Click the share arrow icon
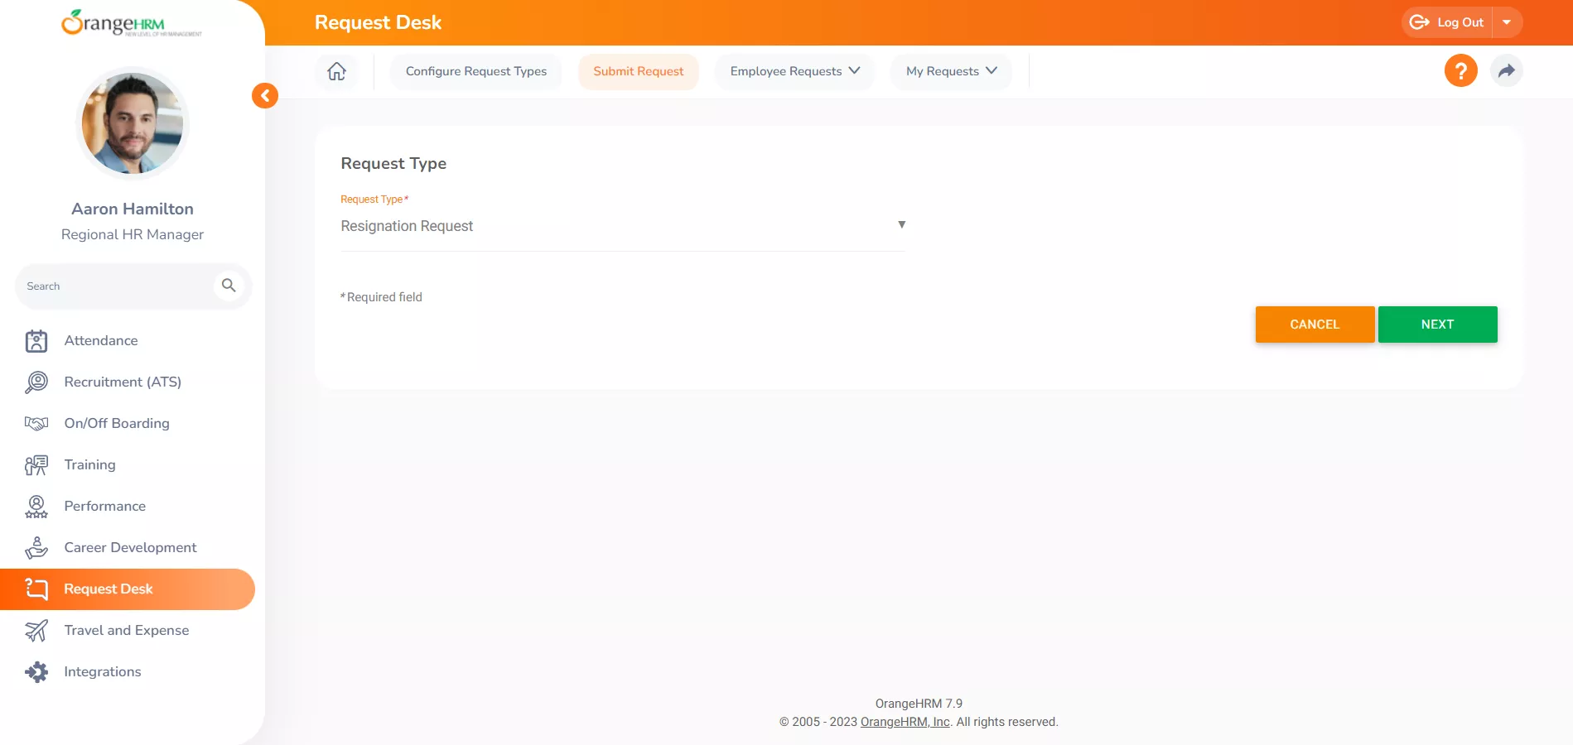The height and width of the screenshot is (745, 1573). click(x=1506, y=71)
